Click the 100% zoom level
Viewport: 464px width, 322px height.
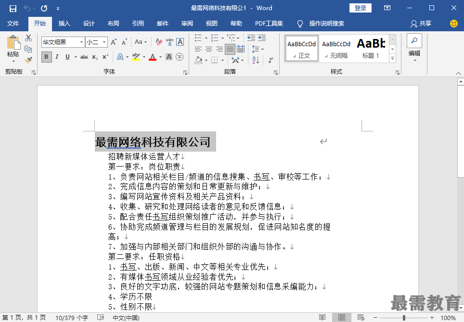point(448,318)
